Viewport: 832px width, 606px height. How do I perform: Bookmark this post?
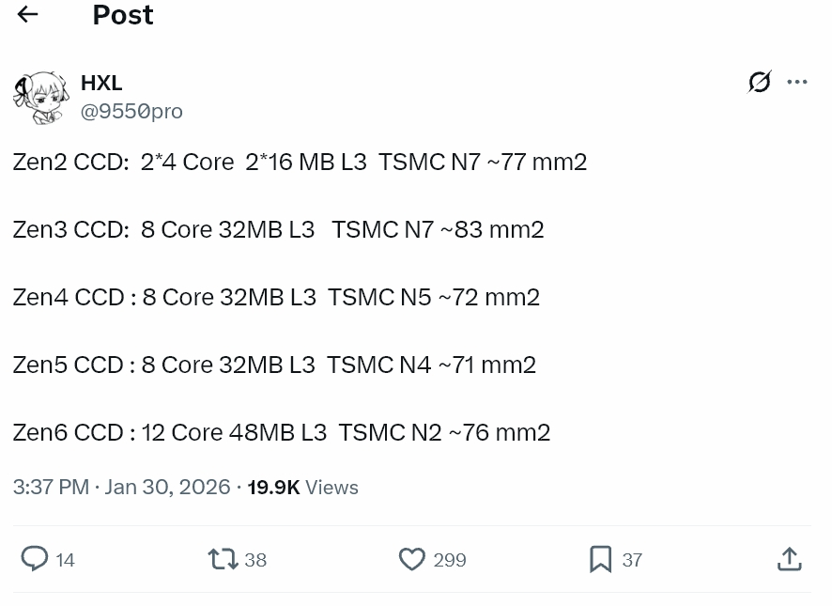coord(600,559)
